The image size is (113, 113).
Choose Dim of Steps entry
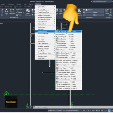pos(69,68)
